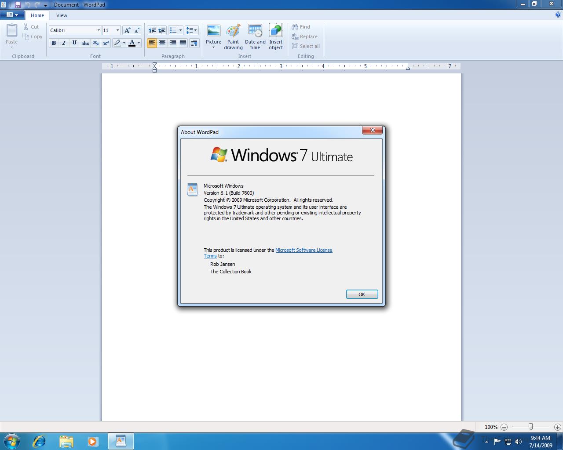This screenshot has height=450, width=563.
Task: Click the Picture insert icon
Action: click(x=213, y=32)
